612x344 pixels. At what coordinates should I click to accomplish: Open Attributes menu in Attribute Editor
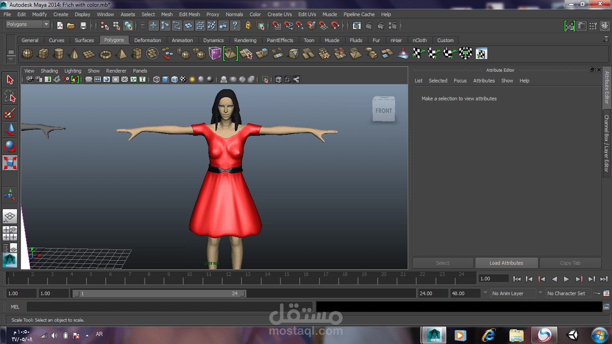coord(484,81)
